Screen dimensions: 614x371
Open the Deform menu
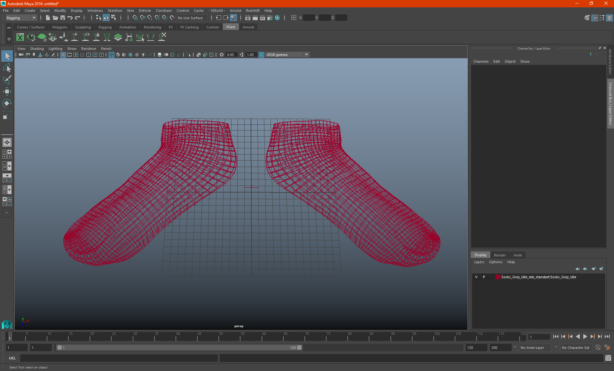145,11
